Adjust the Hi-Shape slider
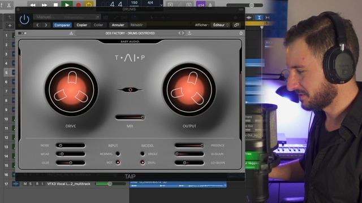 tap(189, 154)
